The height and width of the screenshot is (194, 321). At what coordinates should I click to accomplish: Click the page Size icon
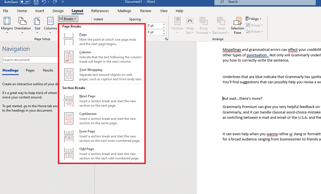[37, 21]
